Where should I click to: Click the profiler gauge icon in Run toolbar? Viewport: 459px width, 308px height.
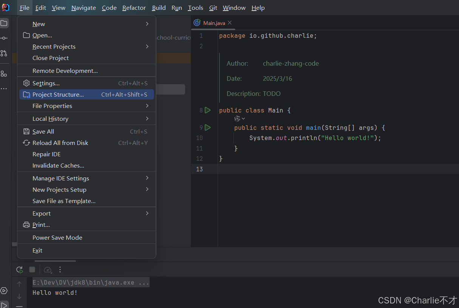tap(48, 269)
